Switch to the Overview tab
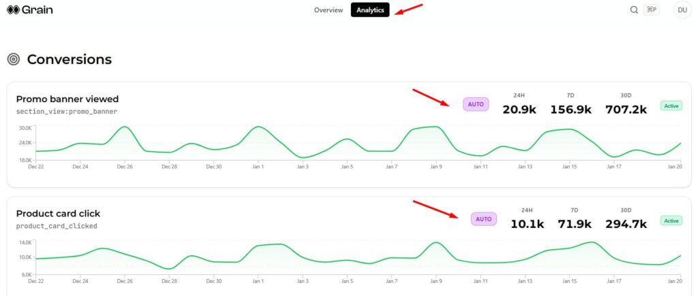 click(328, 10)
